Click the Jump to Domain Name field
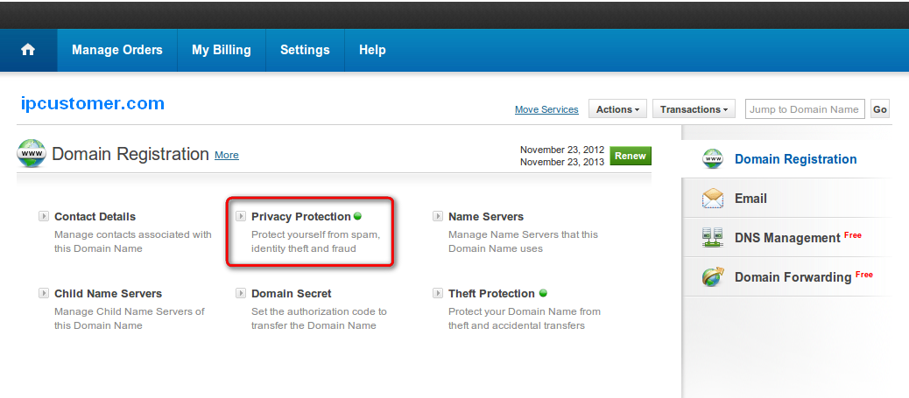Screen dimensions: 909x398 point(806,109)
